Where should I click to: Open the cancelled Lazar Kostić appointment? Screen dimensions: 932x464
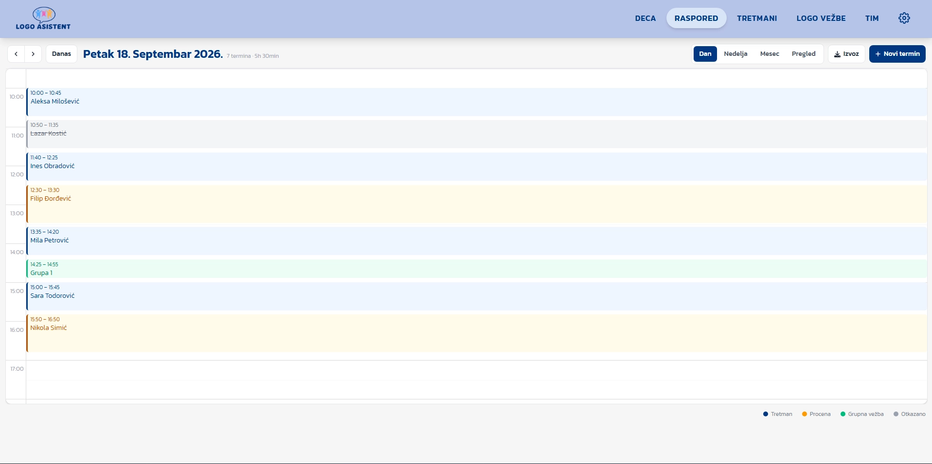tap(477, 134)
